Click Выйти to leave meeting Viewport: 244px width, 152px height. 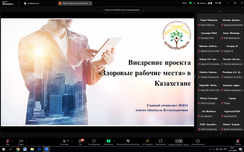click(238, 142)
